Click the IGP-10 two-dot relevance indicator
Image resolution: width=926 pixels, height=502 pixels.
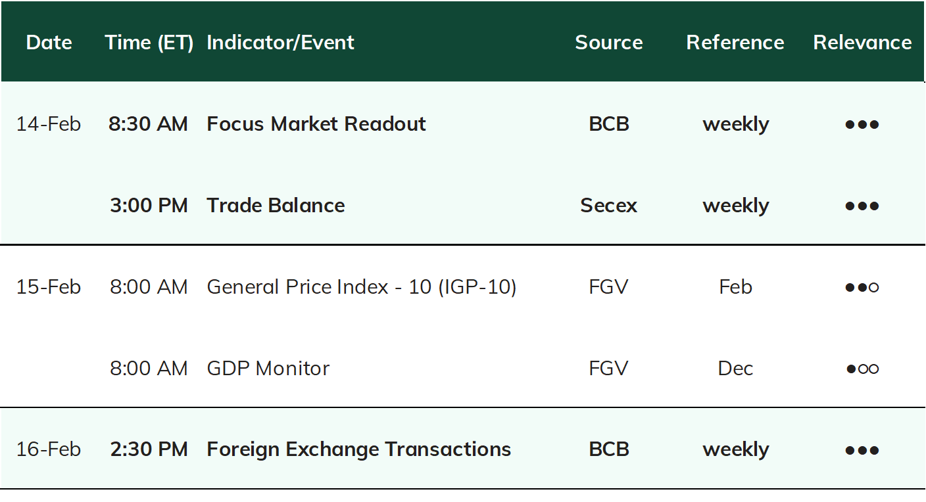(x=862, y=287)
